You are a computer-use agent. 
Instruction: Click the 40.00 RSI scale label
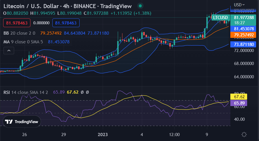[x=239, y=119]
